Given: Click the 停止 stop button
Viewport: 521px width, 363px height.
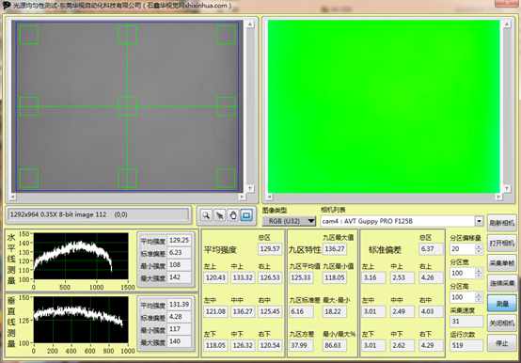Looking at the screenshot, I should pyautogui.click(x=502, y=343).
